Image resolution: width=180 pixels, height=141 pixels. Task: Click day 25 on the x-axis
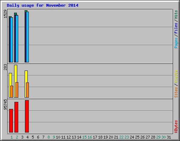coord(137,137)
